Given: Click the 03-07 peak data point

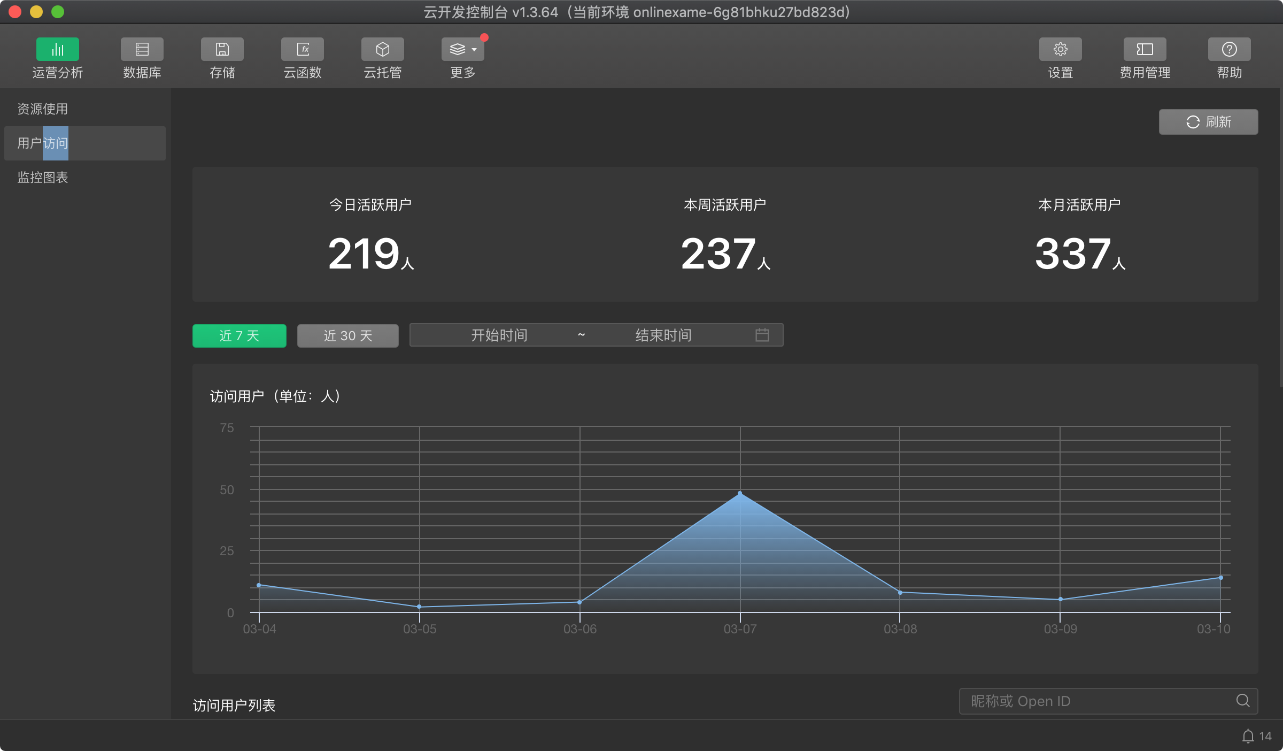Looking at the screenshot, I should coord(740,493).
